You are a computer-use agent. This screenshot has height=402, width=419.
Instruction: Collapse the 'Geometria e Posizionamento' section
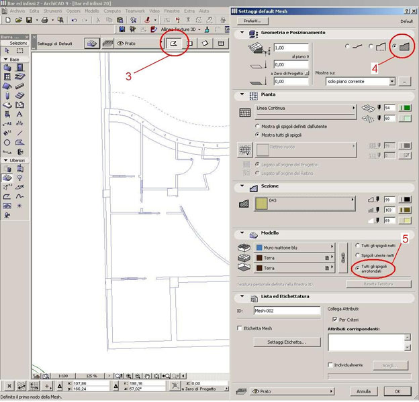coord(242,32)
